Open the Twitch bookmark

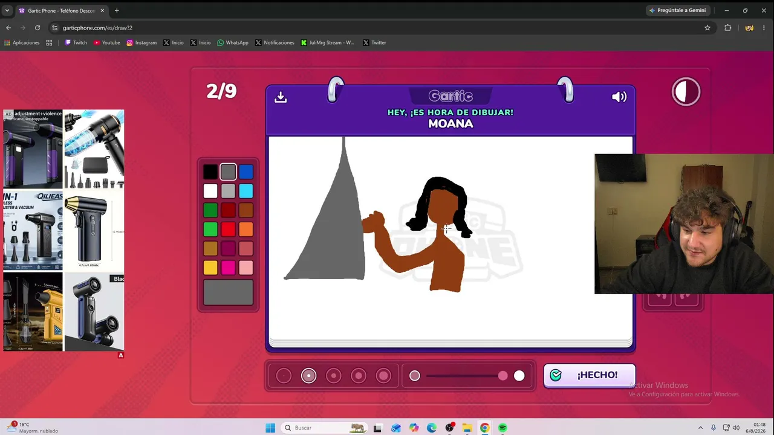pos(76,43)
